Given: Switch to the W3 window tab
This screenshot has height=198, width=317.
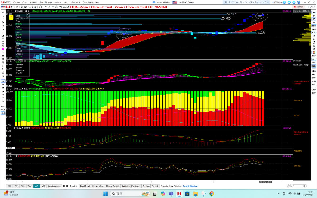Looking at the screenshot, I should [23, 186].
